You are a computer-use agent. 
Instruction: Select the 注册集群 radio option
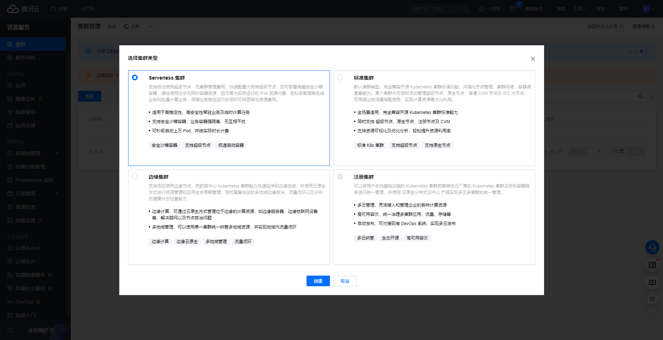[340, 177]
